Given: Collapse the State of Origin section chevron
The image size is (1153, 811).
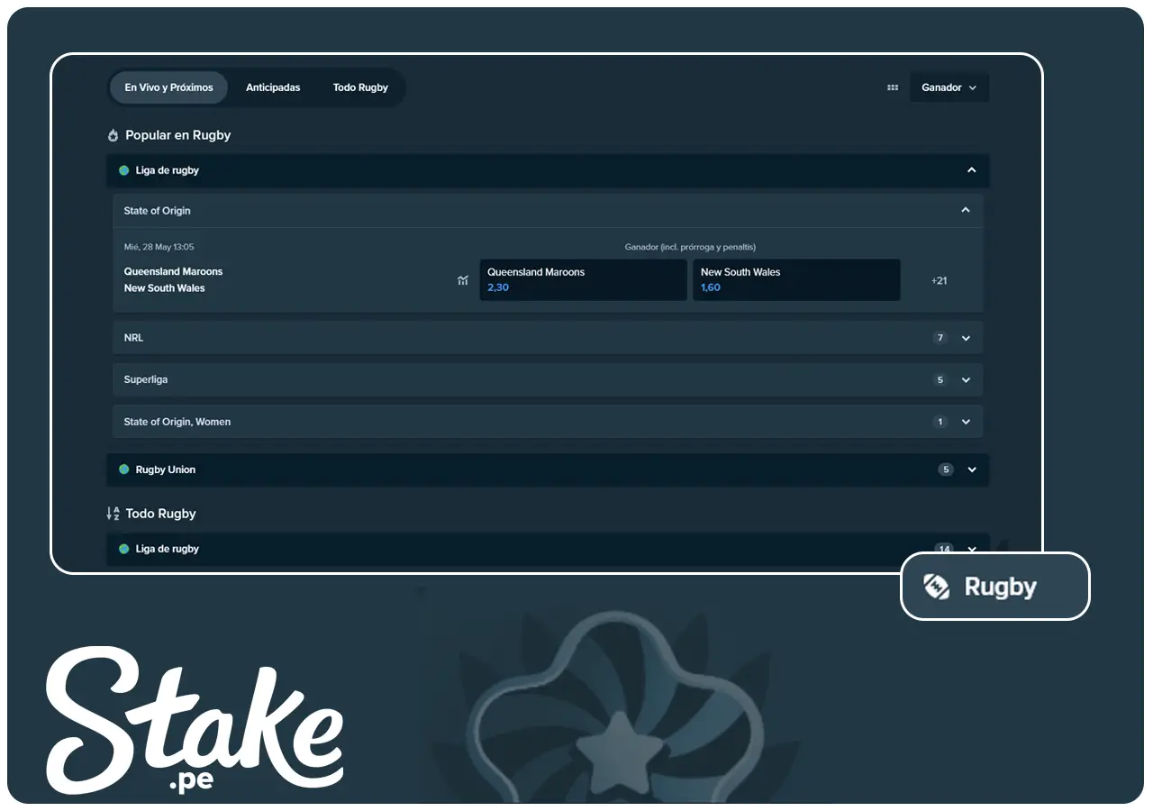Looking at the screenshot, I should coord(966,211).
